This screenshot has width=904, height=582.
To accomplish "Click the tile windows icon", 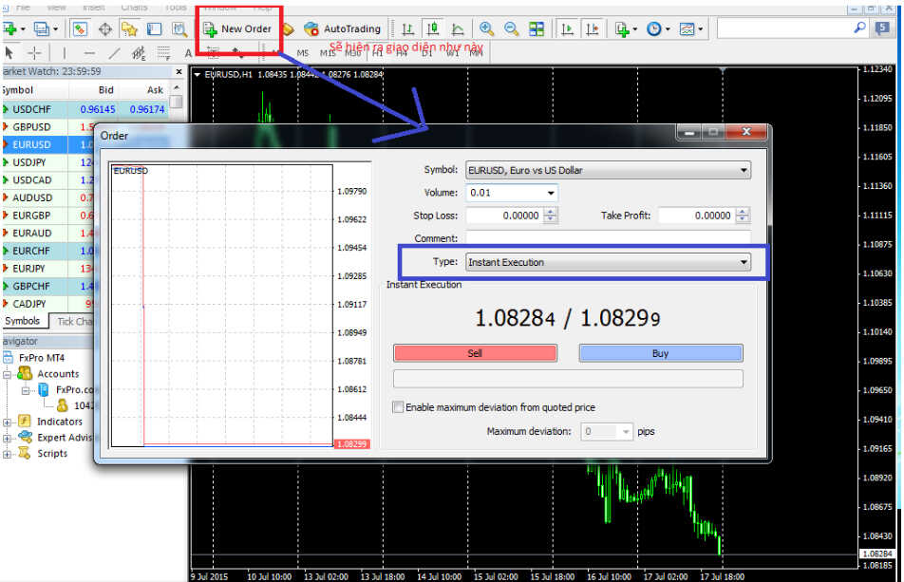I will click(x=537, y=28).
